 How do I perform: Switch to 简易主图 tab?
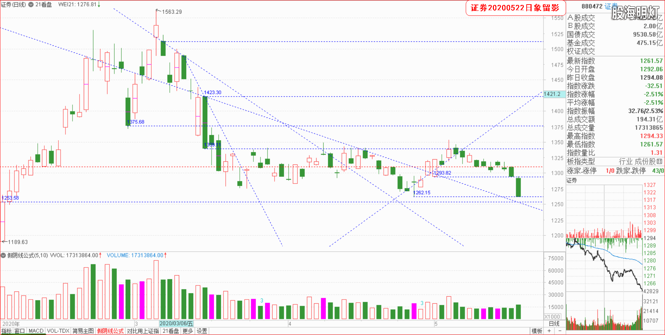coord(83,331)
